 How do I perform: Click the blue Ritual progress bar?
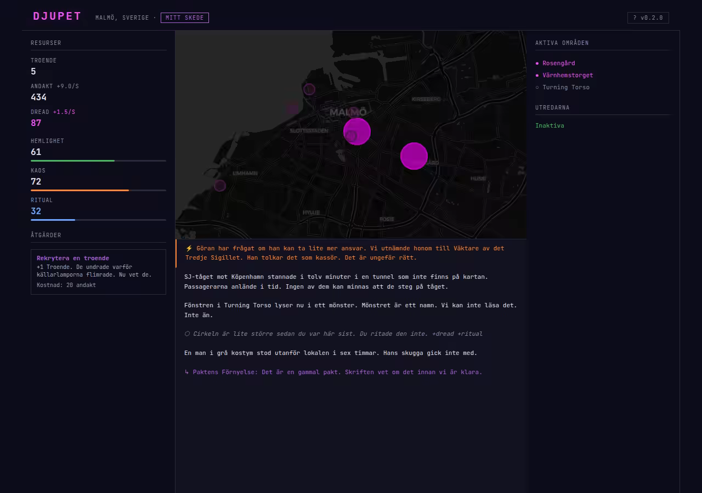tap(98, 220)
